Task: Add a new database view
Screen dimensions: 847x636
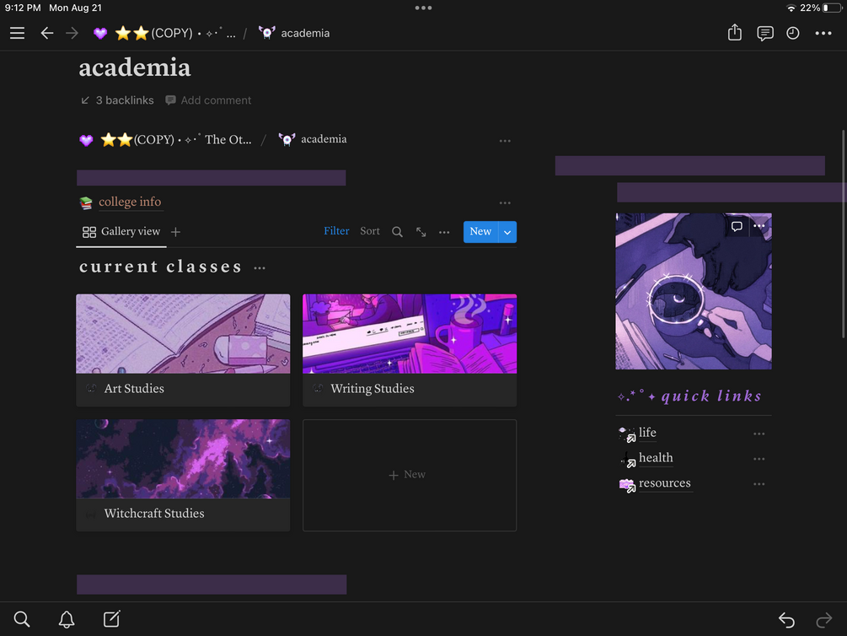Action: 175,232
